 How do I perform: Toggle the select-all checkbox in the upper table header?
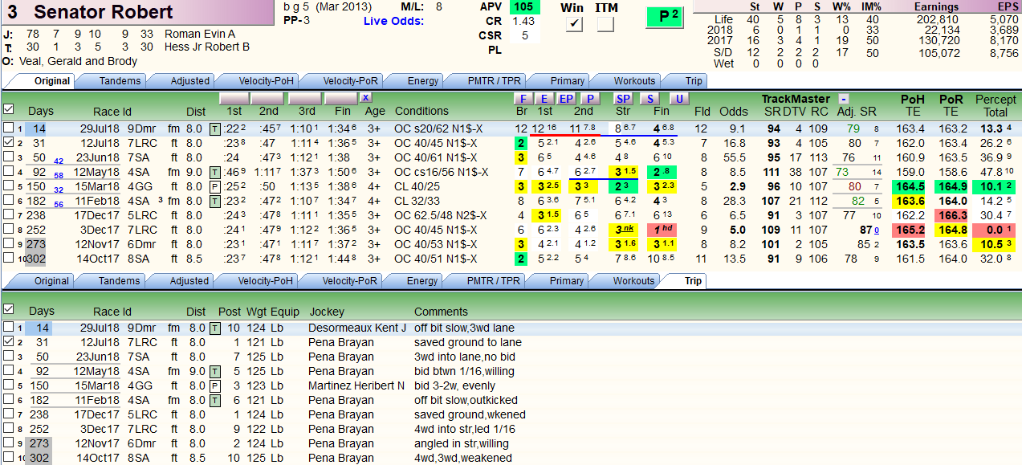coord(8,108)
